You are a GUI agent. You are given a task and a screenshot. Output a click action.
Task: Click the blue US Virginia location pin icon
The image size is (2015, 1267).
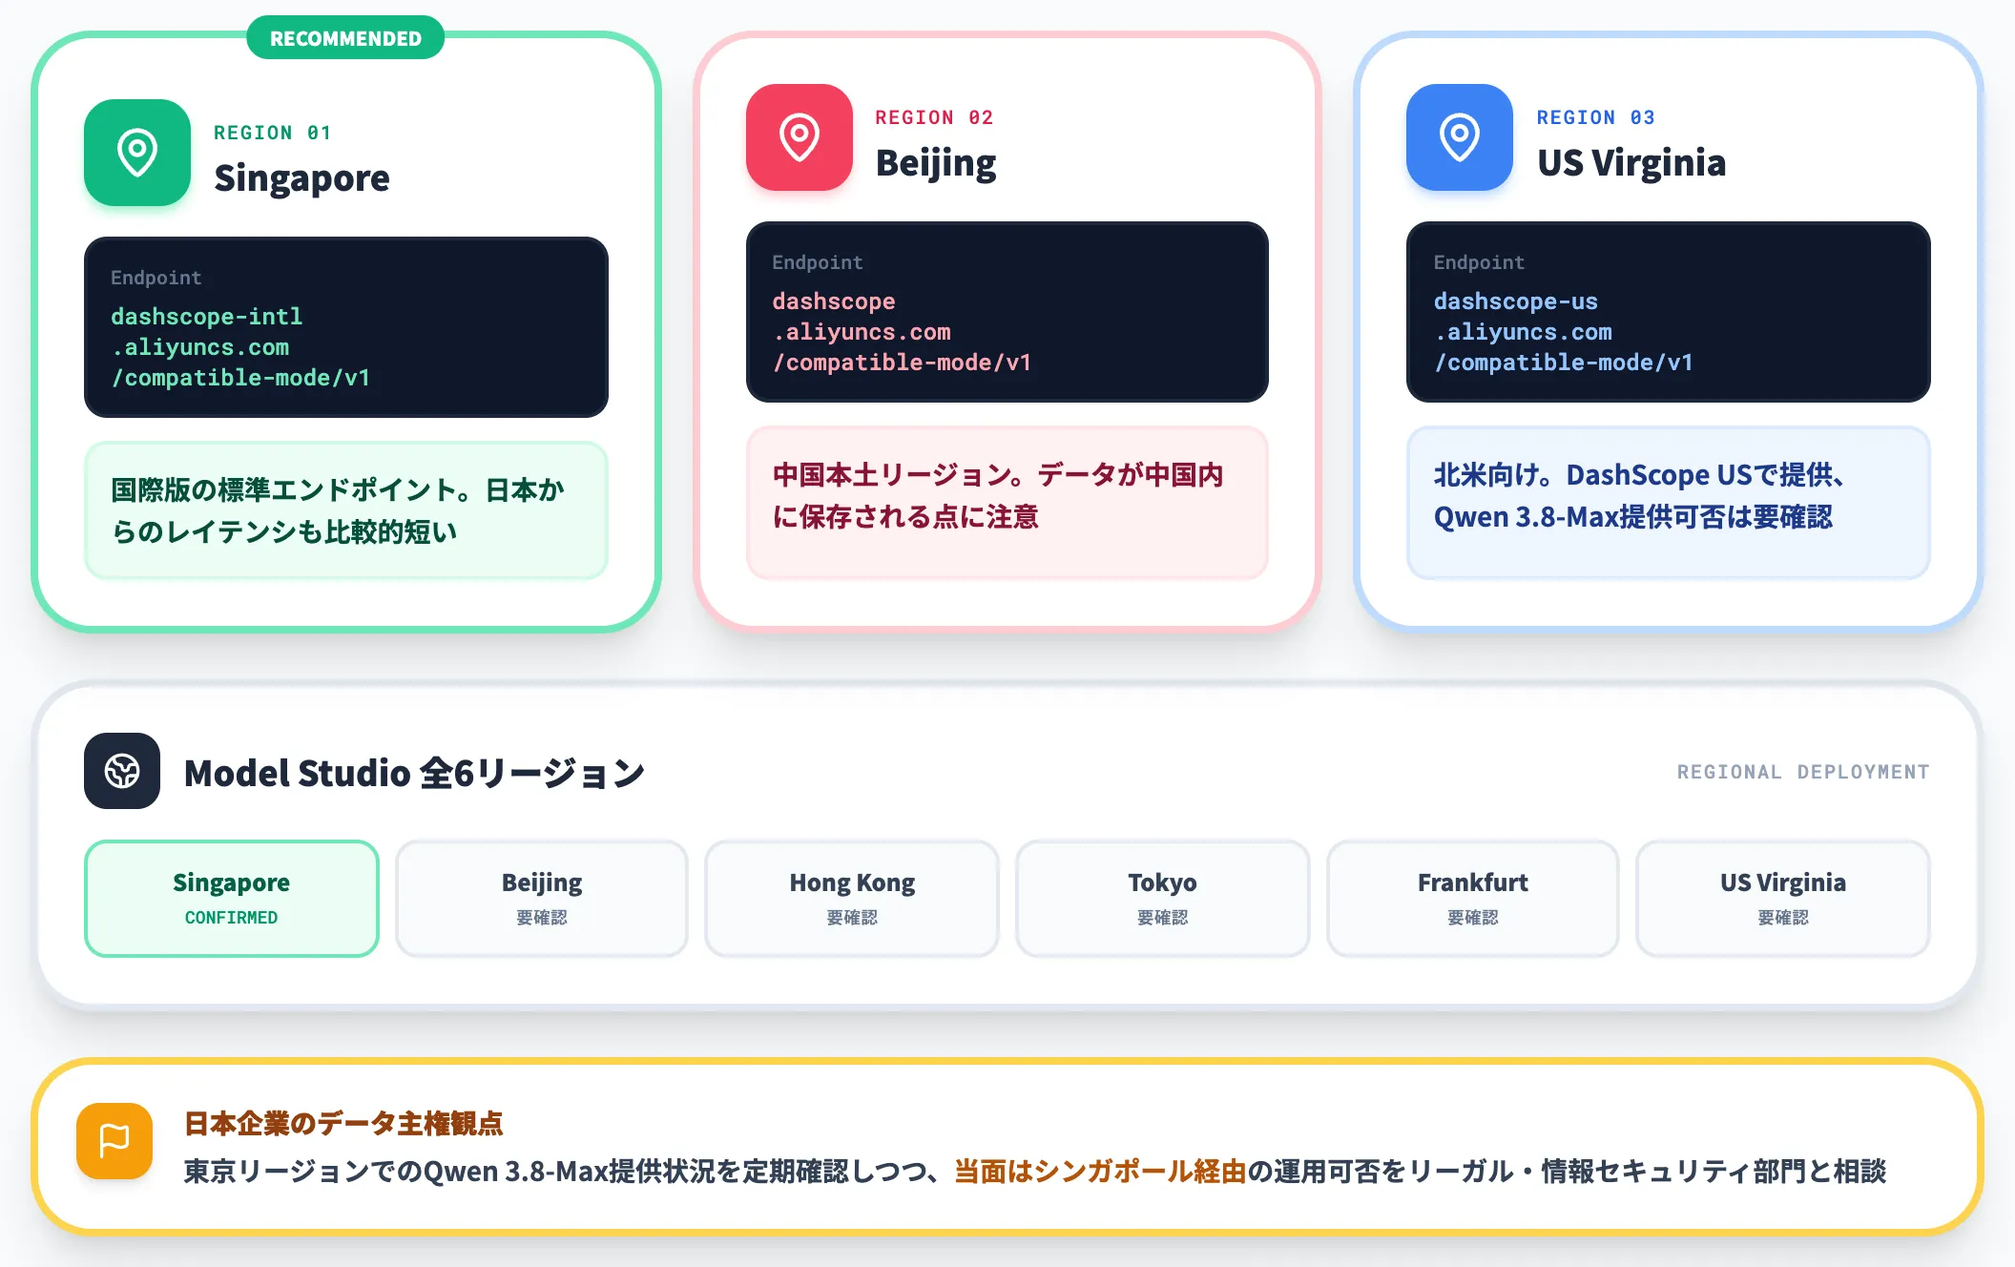click(x=1460, y=137)
